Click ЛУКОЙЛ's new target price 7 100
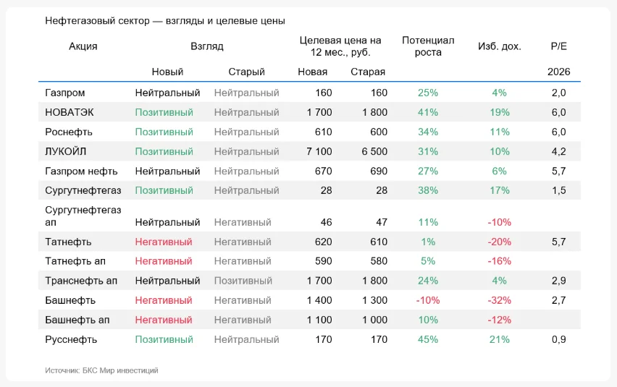This screenshot has width=617, height=387. (x=319, y=151)
